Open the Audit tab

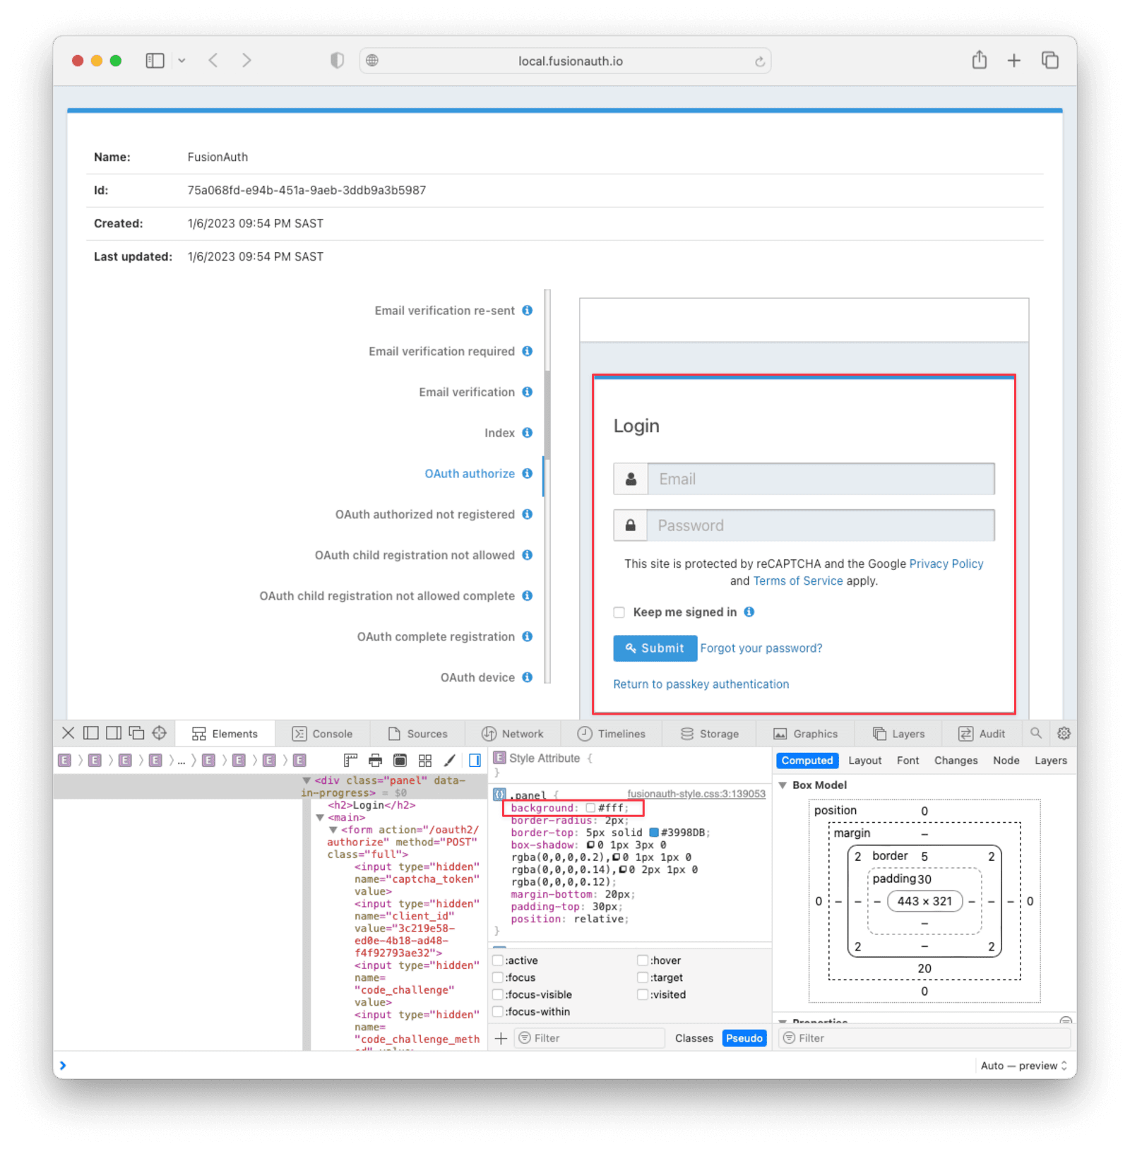982,734
